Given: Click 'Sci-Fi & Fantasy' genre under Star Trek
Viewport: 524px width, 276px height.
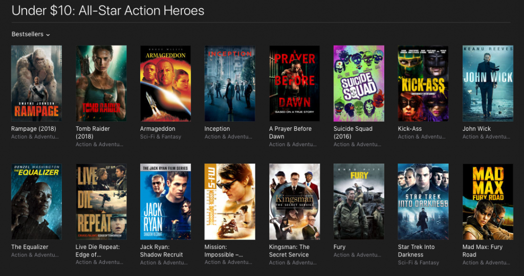Looking at the screenshot, I should pyautogui.click(x=419, y=263).
